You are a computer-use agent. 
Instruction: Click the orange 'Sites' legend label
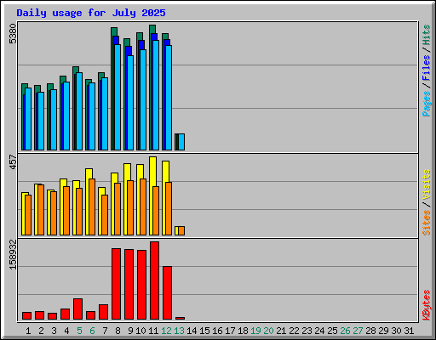tap(426, 223)
